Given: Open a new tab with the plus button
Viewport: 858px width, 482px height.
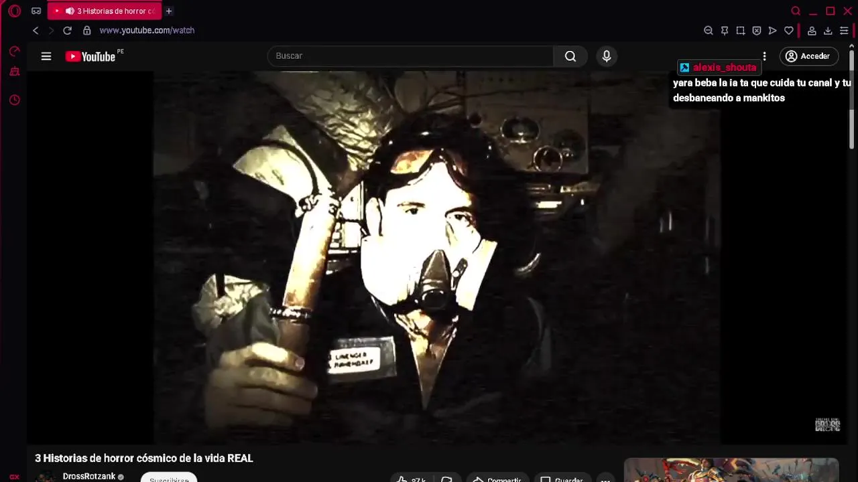Looking at the screenshot, I should click(169, 11).
